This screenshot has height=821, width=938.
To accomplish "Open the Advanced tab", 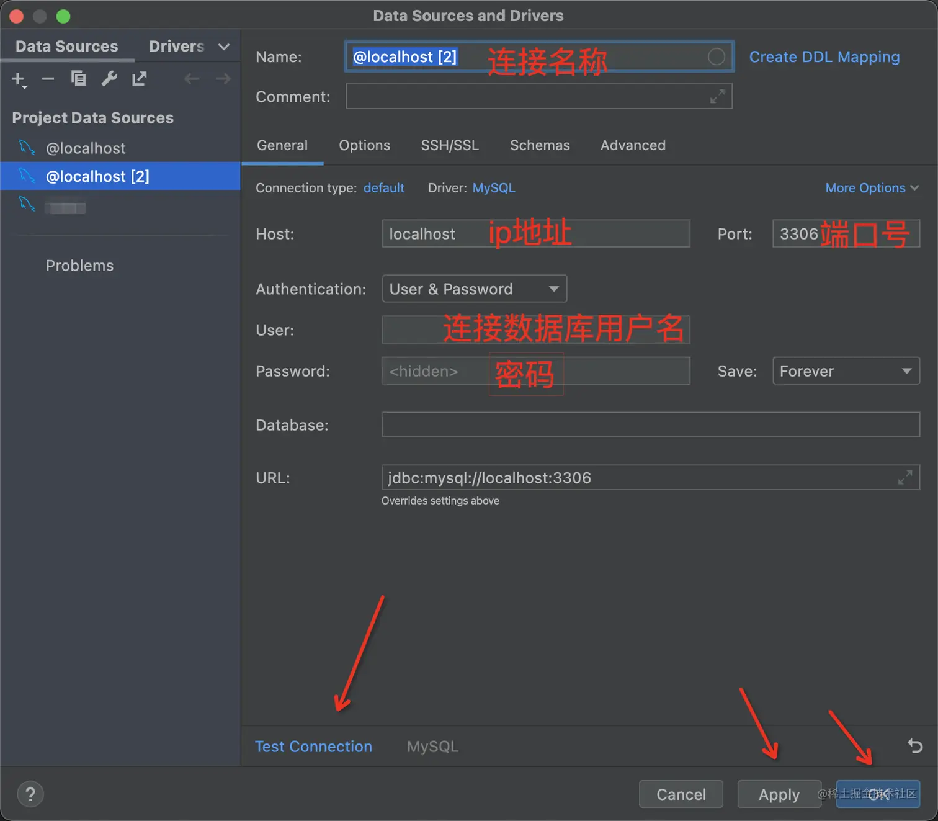I will click(633, 145).
